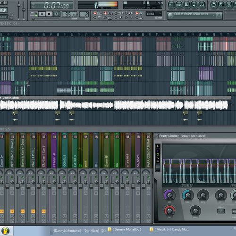Click the Fruity Limiter THRES knob
Viewport: 236px width, 236px height.
click(188, 195)
